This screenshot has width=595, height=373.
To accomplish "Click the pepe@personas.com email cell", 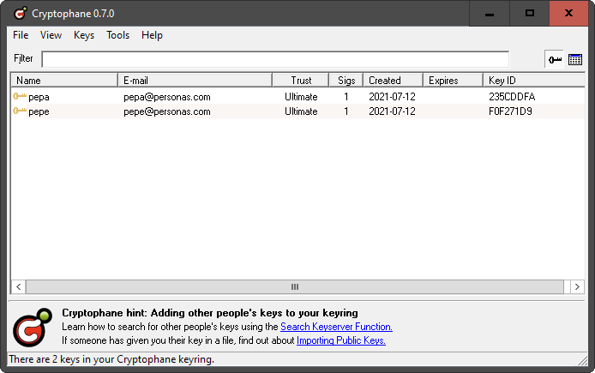I will pos(167,111).
